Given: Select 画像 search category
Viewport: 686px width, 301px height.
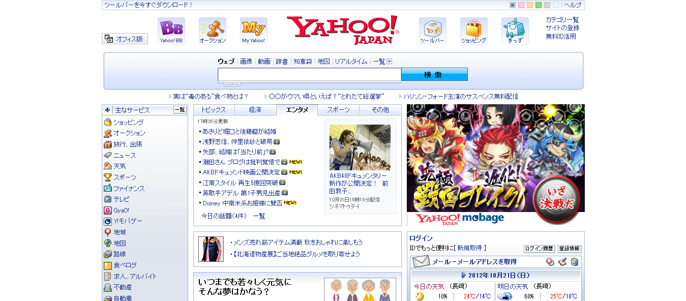Looking at the screenshot, I should pos(246,62).
